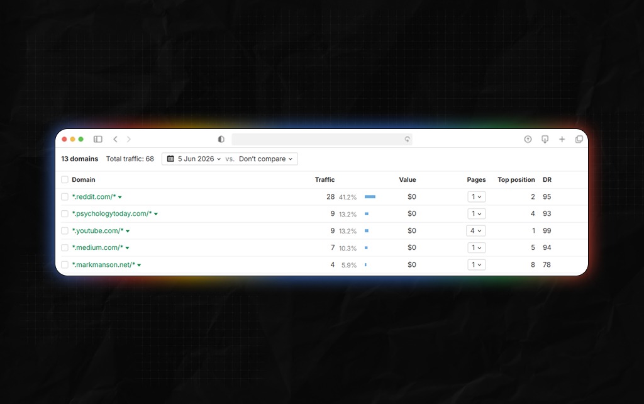This screenshot has height=404, width=644.
Task: Click the youtube.com traffic share bar
Action: coord(367,231)
